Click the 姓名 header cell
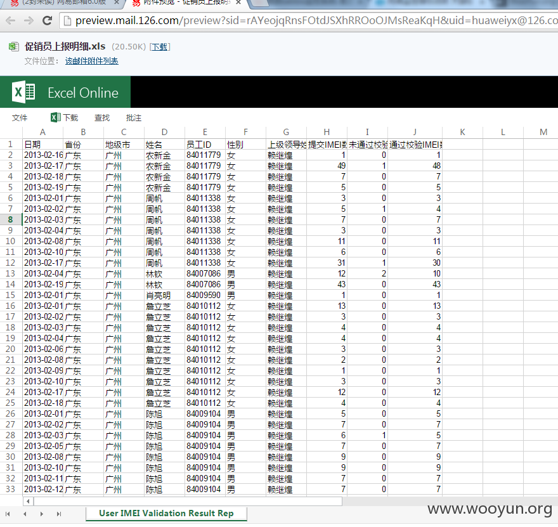Screen dimensions: 558x527 click(x=164, y=145)
